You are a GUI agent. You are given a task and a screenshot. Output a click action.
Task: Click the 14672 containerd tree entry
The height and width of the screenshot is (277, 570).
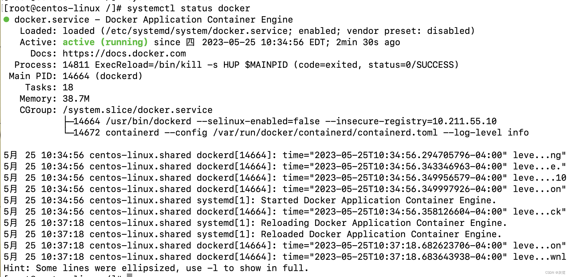click(x=116, y=133)
